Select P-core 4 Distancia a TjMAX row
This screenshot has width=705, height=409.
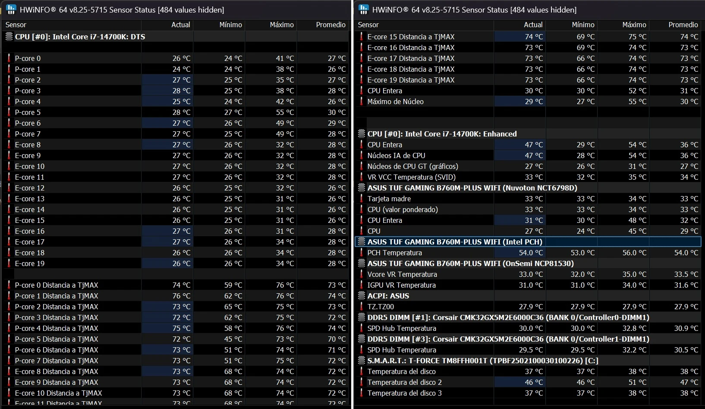(x=176, y=328)
